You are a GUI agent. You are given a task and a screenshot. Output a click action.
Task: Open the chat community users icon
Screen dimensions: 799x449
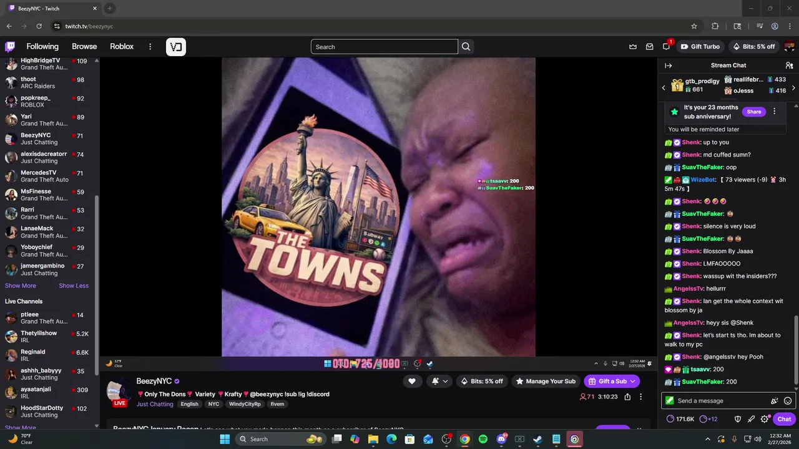(x=789, y=65)
